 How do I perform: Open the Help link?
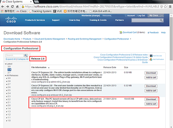coord(163,32)
